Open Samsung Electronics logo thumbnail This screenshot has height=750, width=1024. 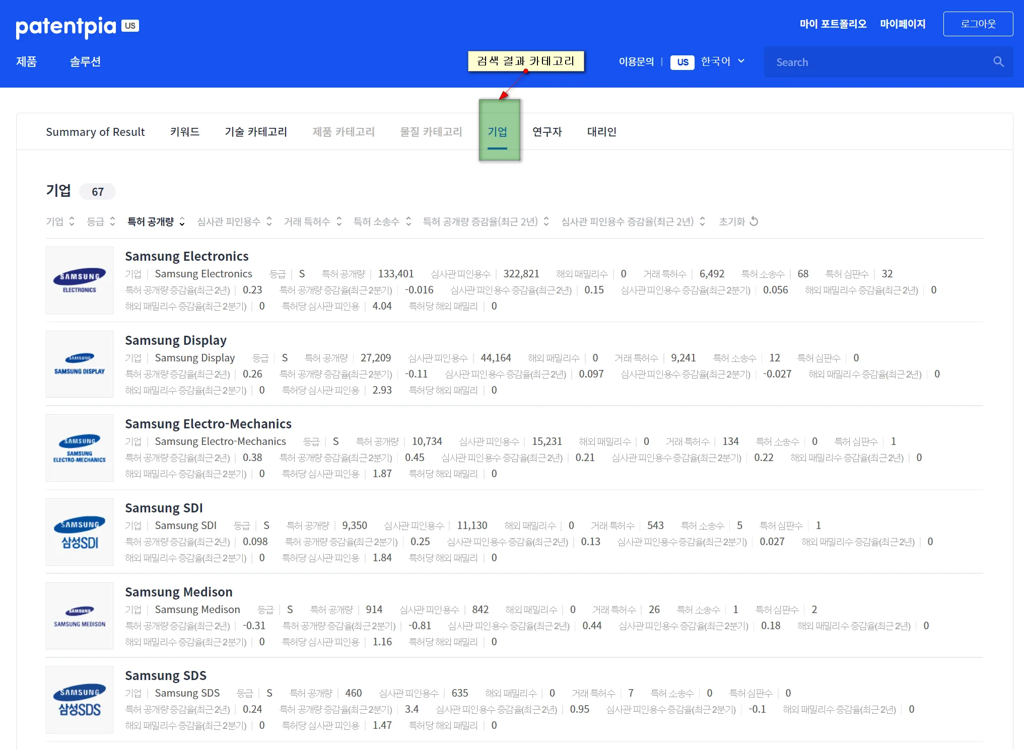pos(80,280)
